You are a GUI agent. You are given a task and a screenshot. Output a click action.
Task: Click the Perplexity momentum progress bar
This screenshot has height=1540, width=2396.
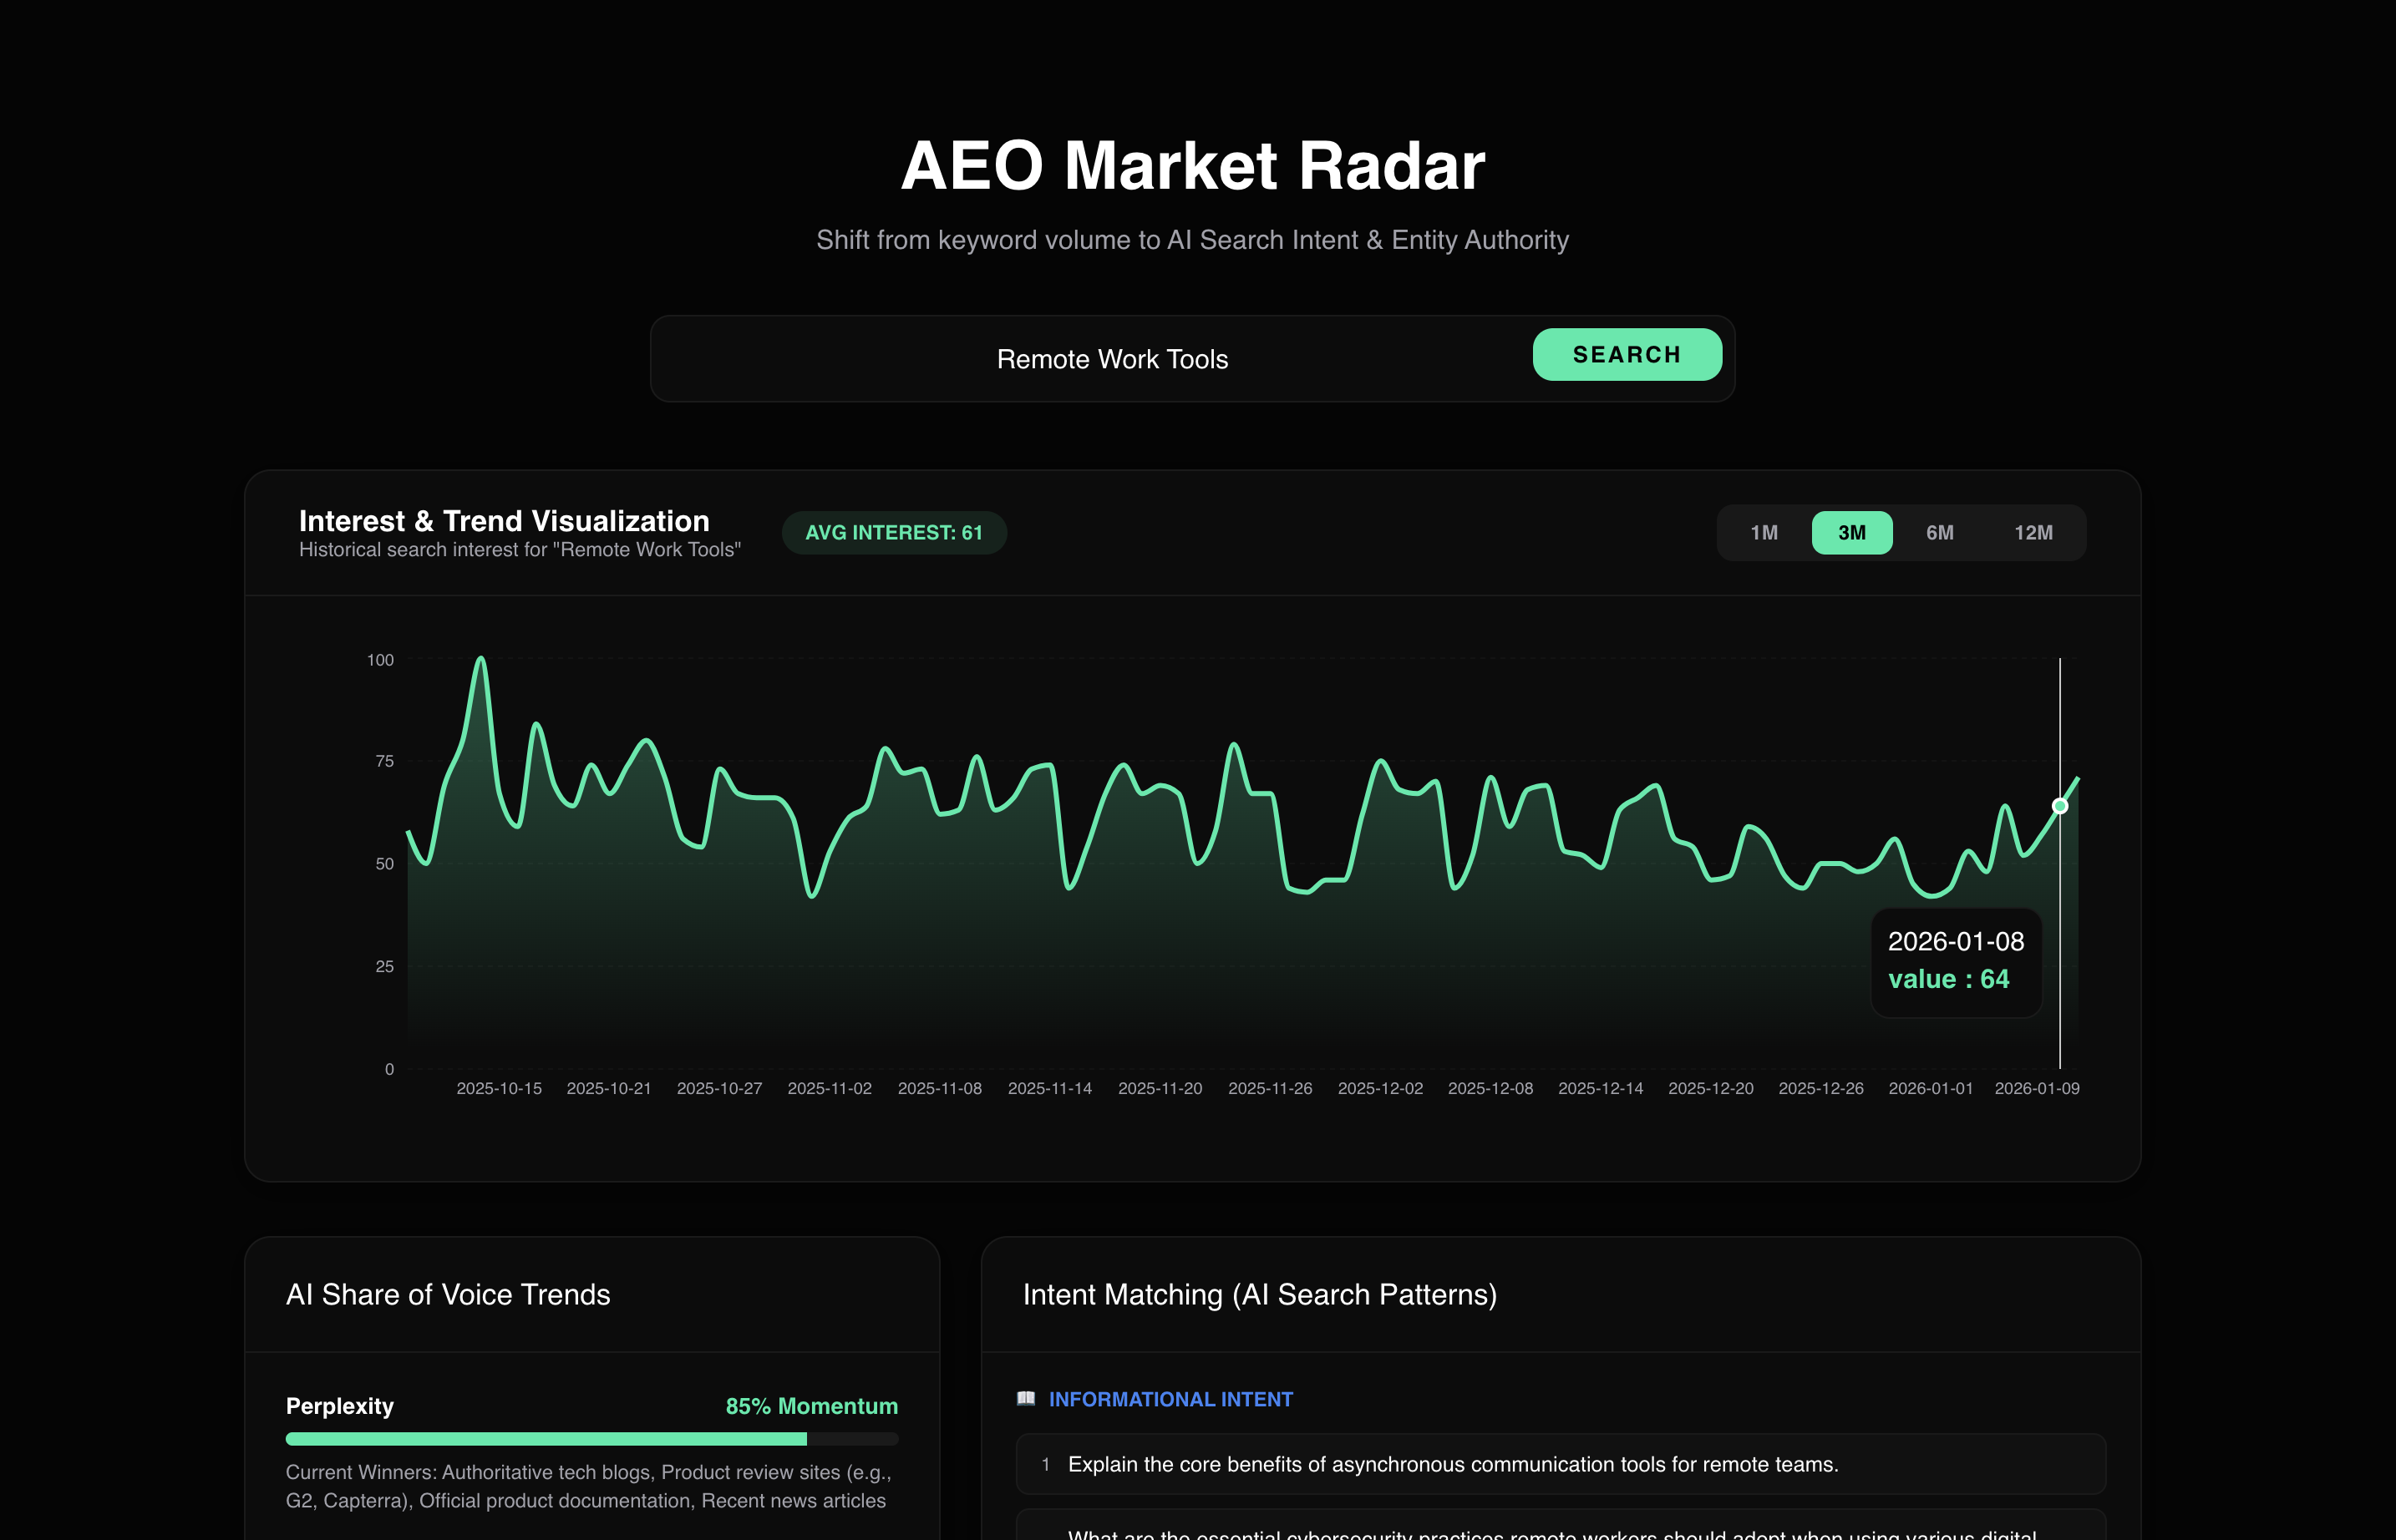591,1439
